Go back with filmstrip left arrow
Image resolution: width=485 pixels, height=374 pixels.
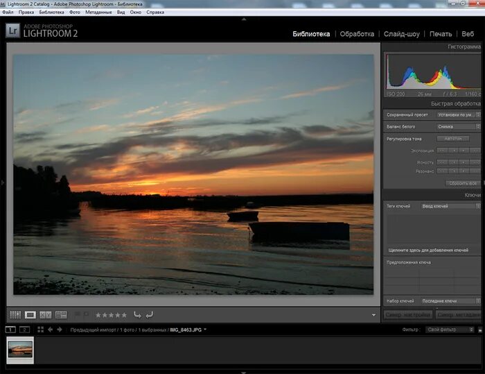50,330
